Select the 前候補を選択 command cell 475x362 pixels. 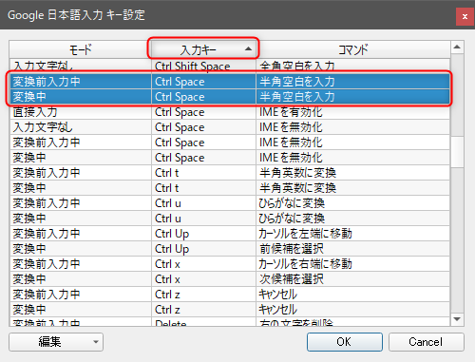352,249
